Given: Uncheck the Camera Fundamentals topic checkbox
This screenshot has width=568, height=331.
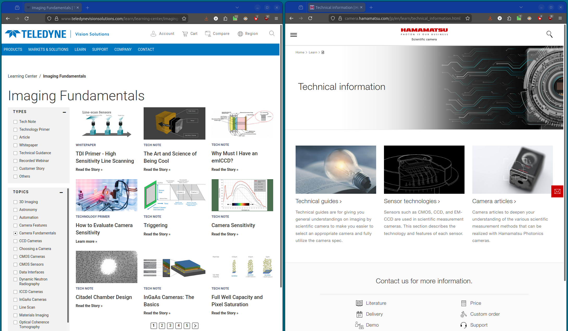Looking at the screenshot, I should click(x=15, y=233).
